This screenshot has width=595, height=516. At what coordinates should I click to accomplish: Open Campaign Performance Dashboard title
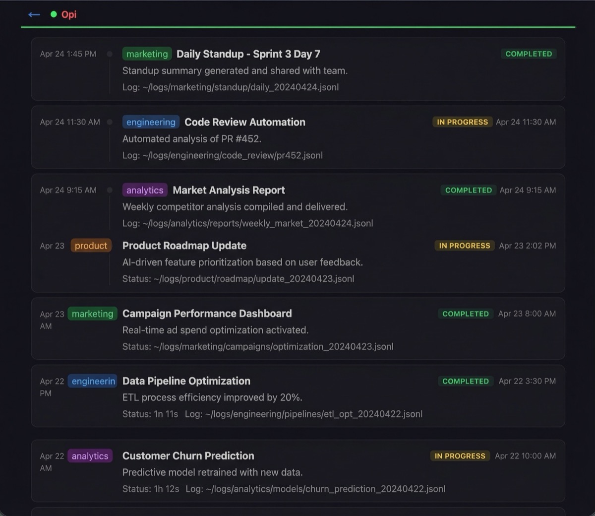pos(207,314)
